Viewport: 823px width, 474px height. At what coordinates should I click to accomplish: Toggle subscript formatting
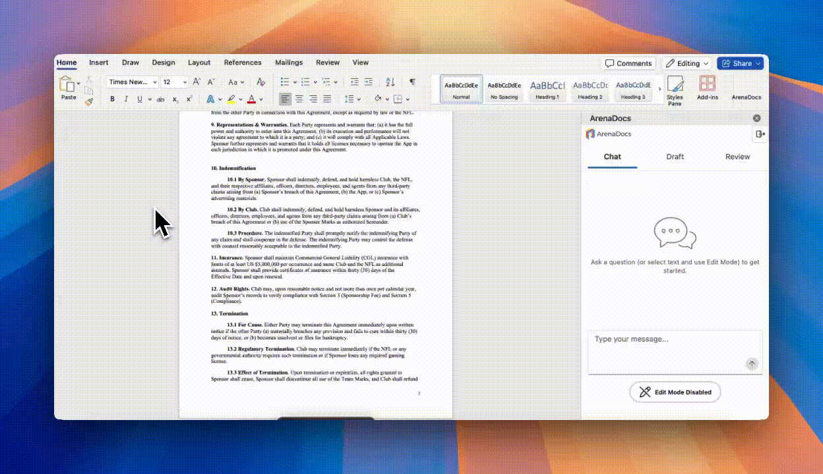175,99
